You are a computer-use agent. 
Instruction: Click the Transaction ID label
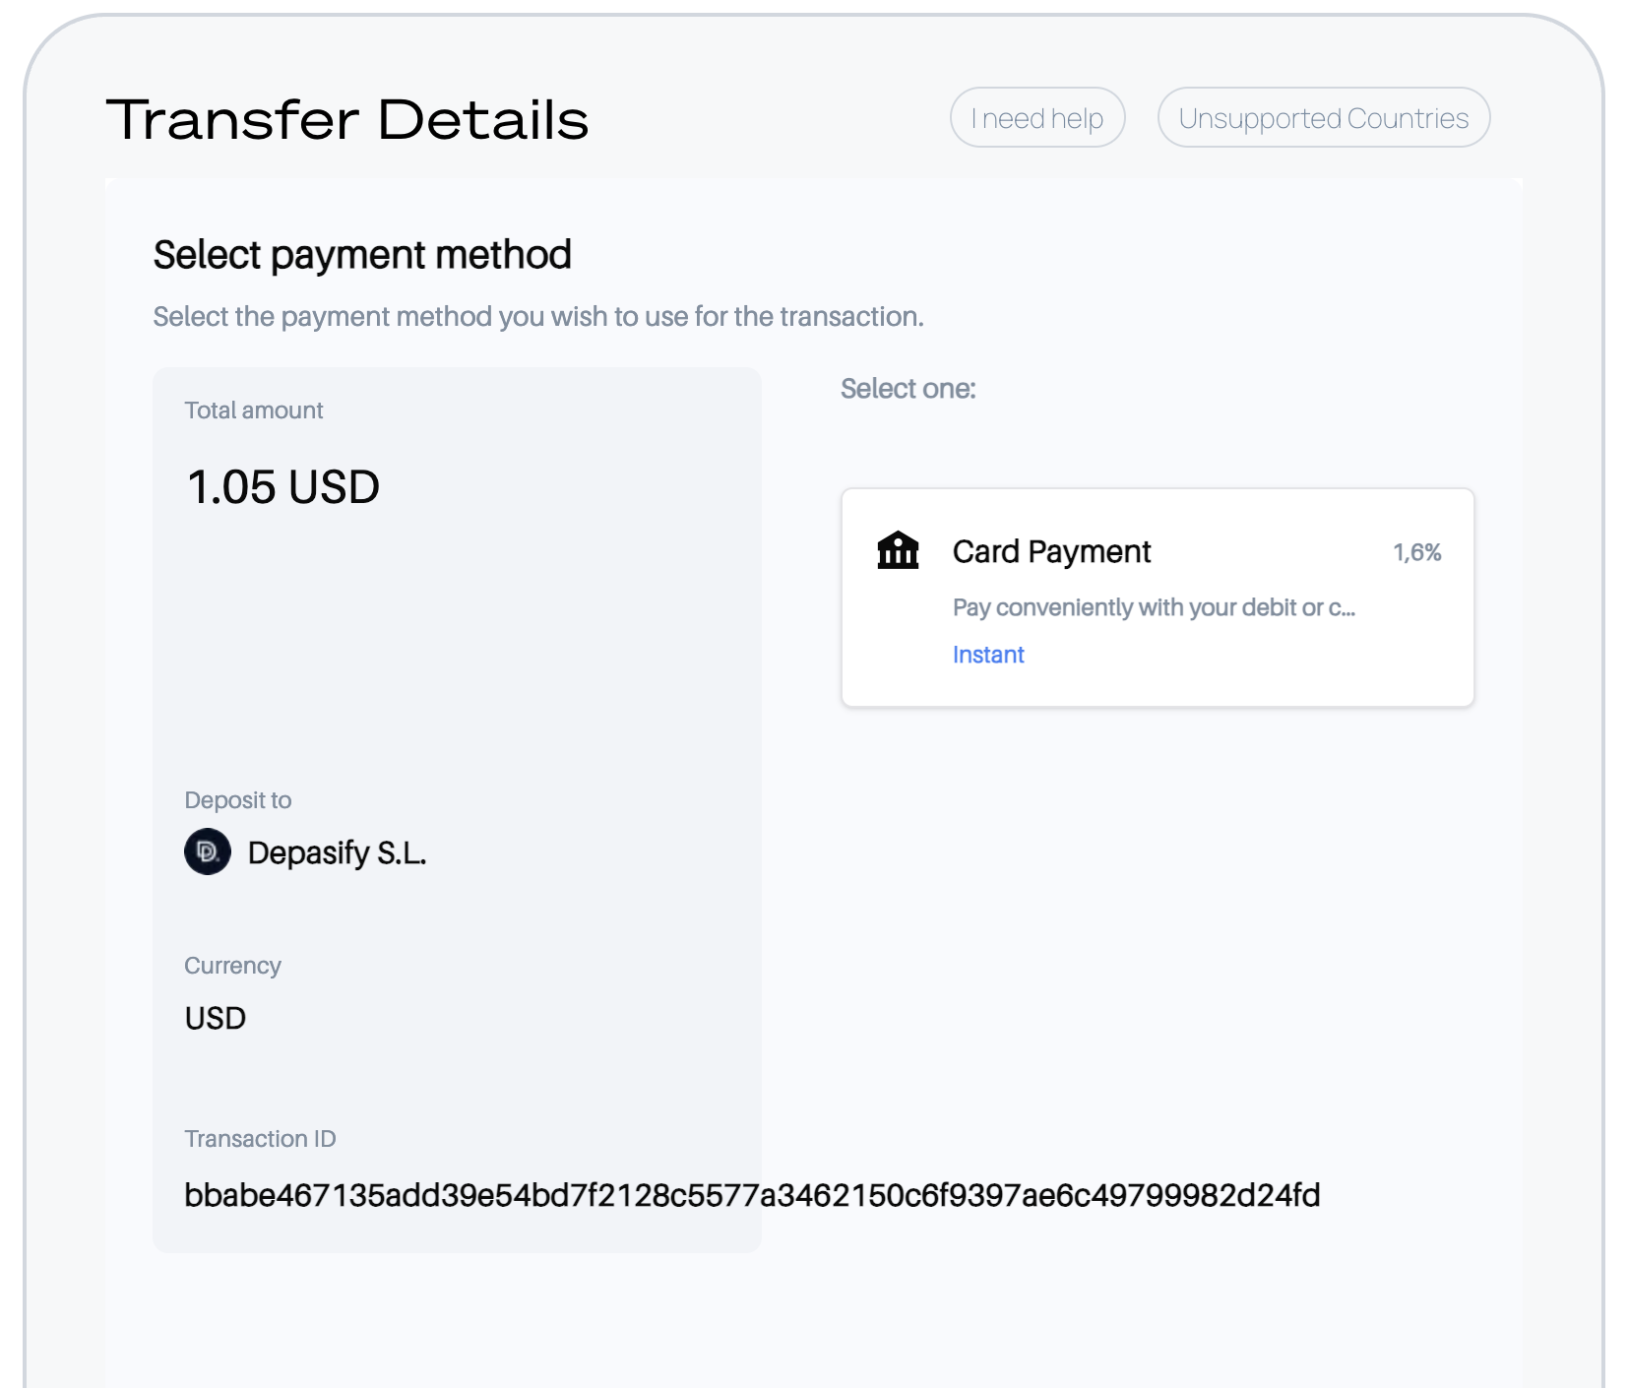[x=260, y=1139]
